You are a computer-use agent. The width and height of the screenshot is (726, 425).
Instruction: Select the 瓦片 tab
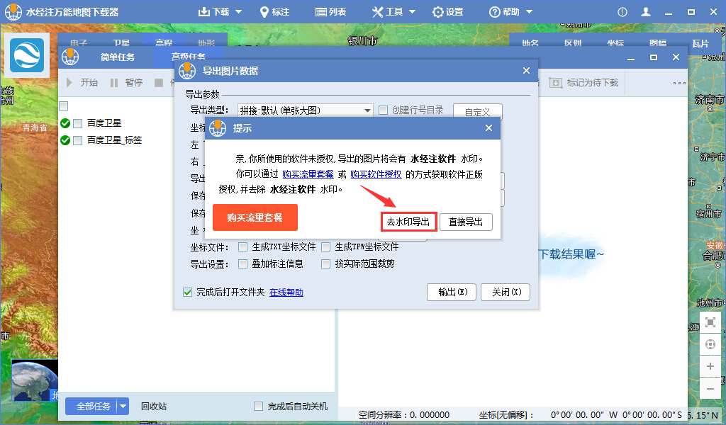tap(700, 43)
